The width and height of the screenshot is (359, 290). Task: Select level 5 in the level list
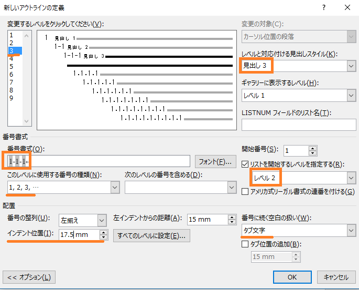point(11,67)
